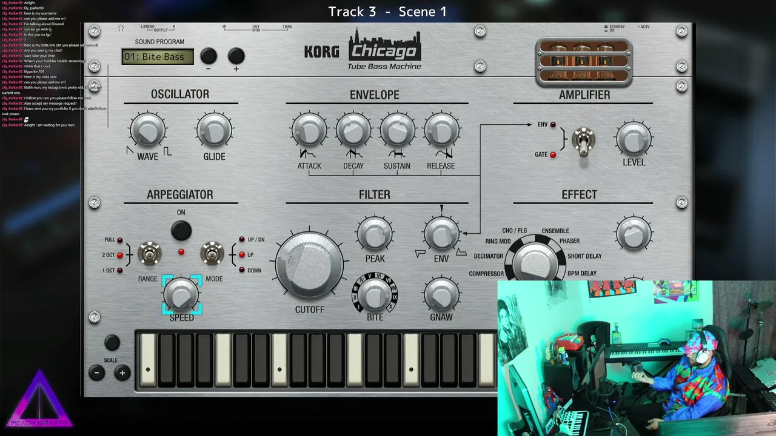The image size is (776, 436).
Task: Click the DECIMATOR effect label
Action: coord(489,256)
